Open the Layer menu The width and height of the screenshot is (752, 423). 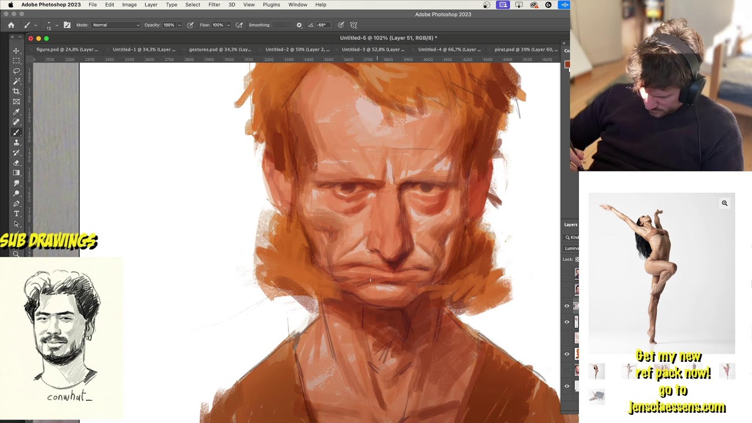point(151,5)
